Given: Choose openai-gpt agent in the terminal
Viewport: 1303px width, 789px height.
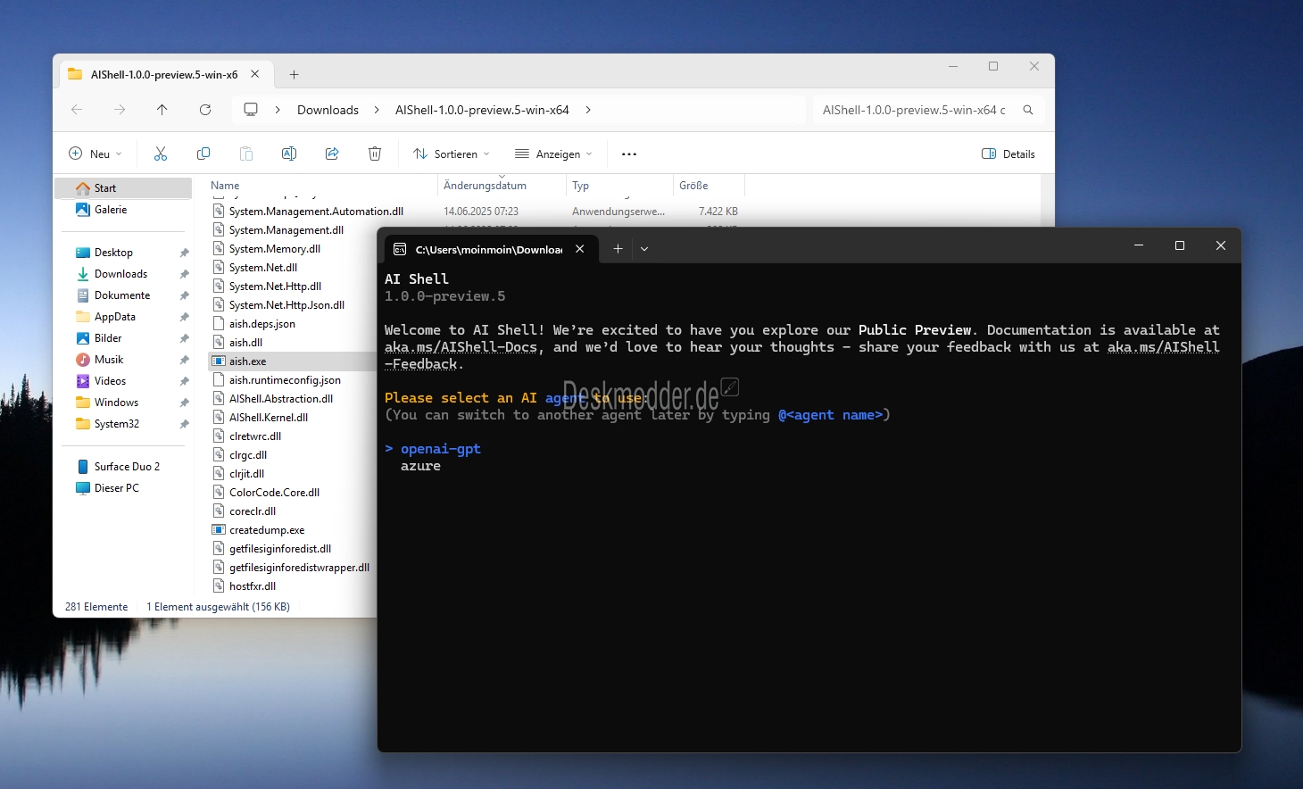Looking at the screenshot, I should coord(441,449).
